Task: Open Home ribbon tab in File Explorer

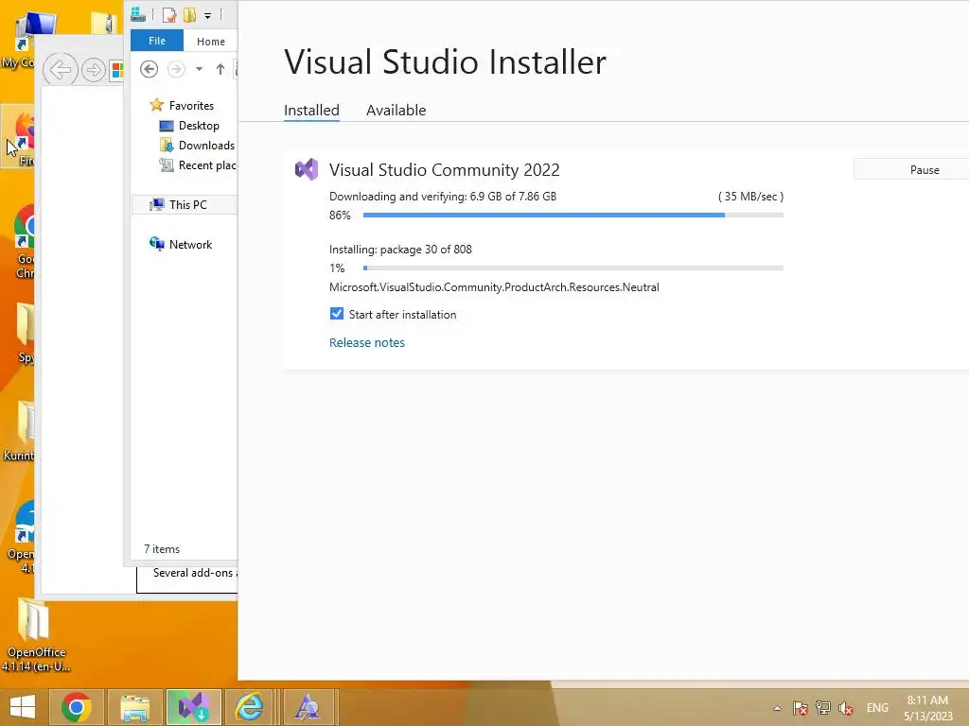Action: 211,42
